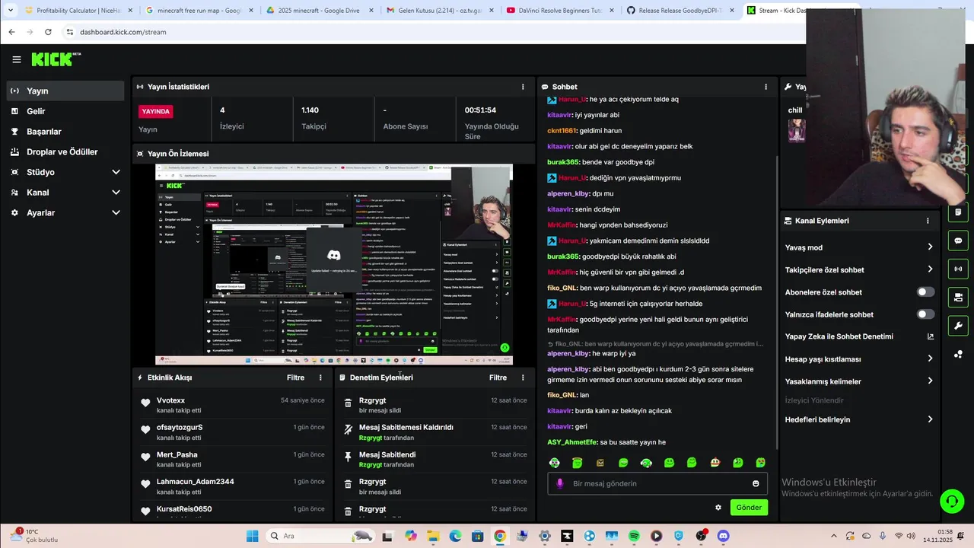Open Takipçilere özel sohbet options chevron
Viewport: 974px width, 548px height.
(x=930, y=269)
